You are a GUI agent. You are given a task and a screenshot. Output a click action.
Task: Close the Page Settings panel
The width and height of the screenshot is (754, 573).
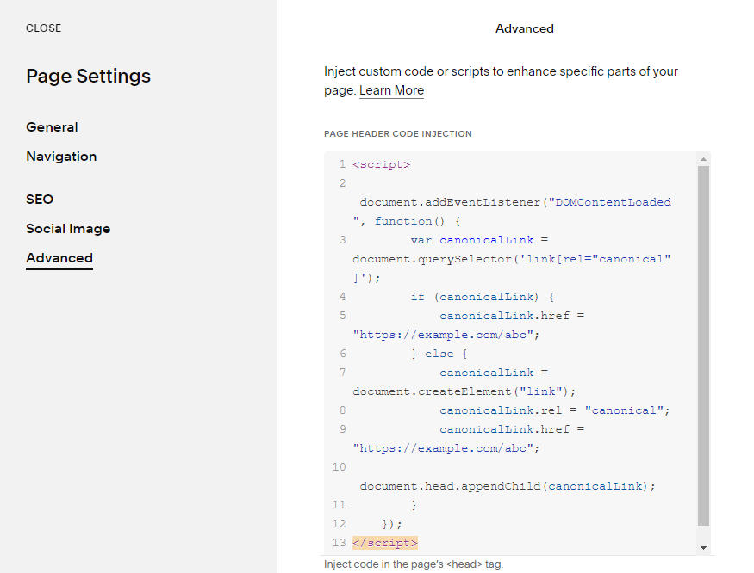click(x=43, y=28)
